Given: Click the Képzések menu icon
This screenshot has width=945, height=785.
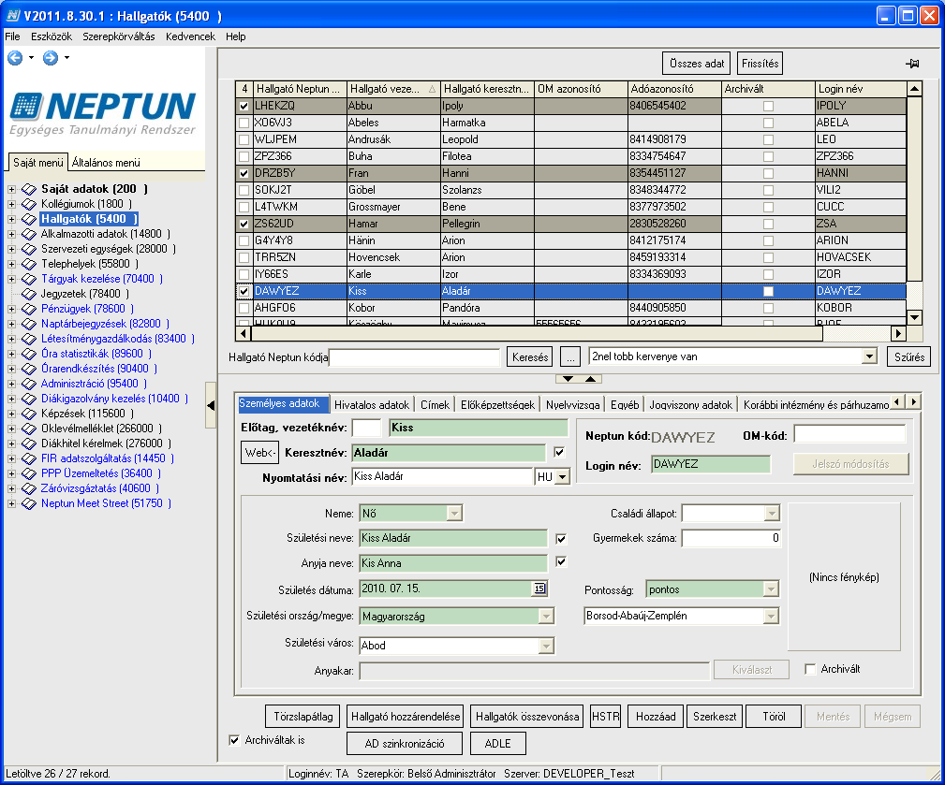Looking at the screenshot, I should 29,414.
